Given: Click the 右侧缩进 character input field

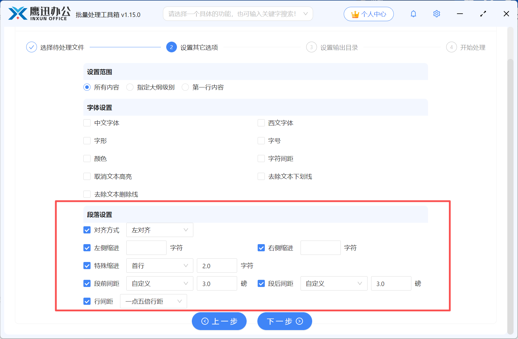Looking at the screenshot, I should click(x=321, y=248).
